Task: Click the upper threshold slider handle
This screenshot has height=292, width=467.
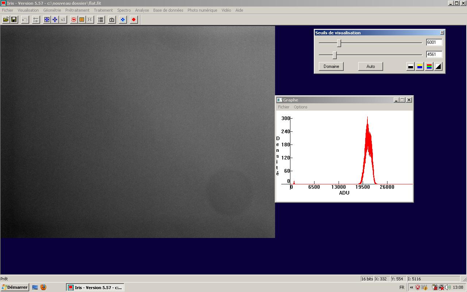Action: [x=339, y=43]
